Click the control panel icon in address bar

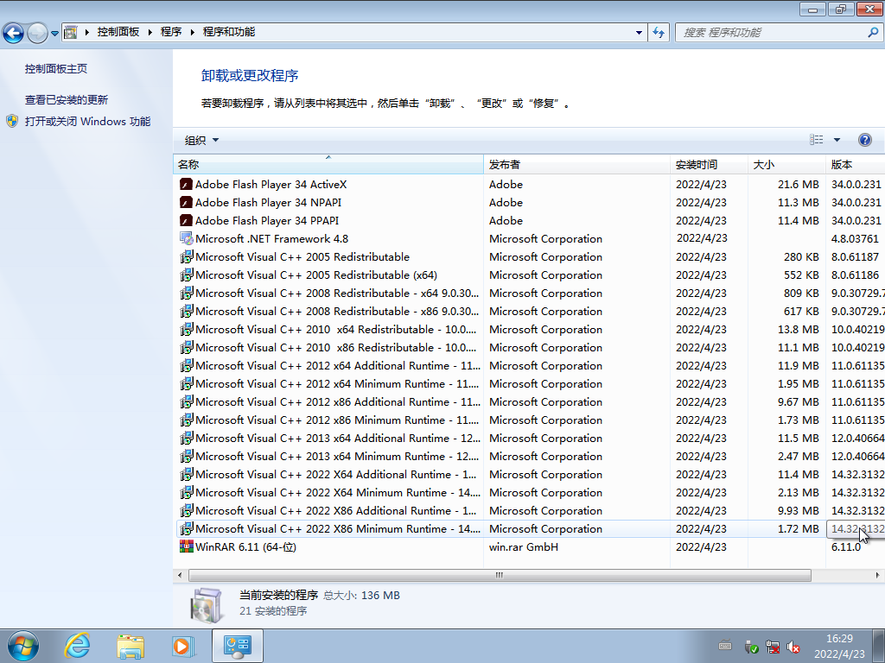pyautogui.click(x=70, y=32)
